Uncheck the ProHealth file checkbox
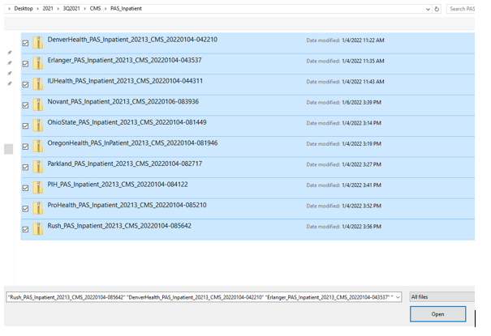Image resolution: width=491 pixels, height=336 pixels. point(26,209)
